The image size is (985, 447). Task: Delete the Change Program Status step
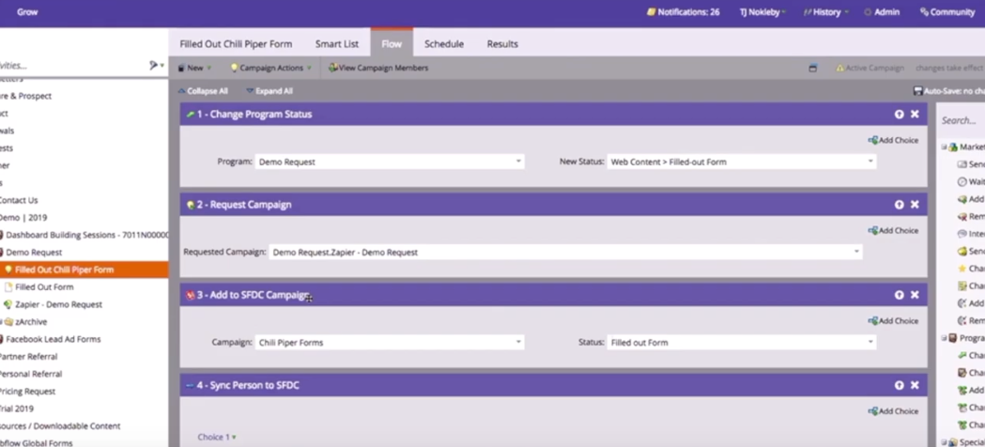tap(915, 115)
